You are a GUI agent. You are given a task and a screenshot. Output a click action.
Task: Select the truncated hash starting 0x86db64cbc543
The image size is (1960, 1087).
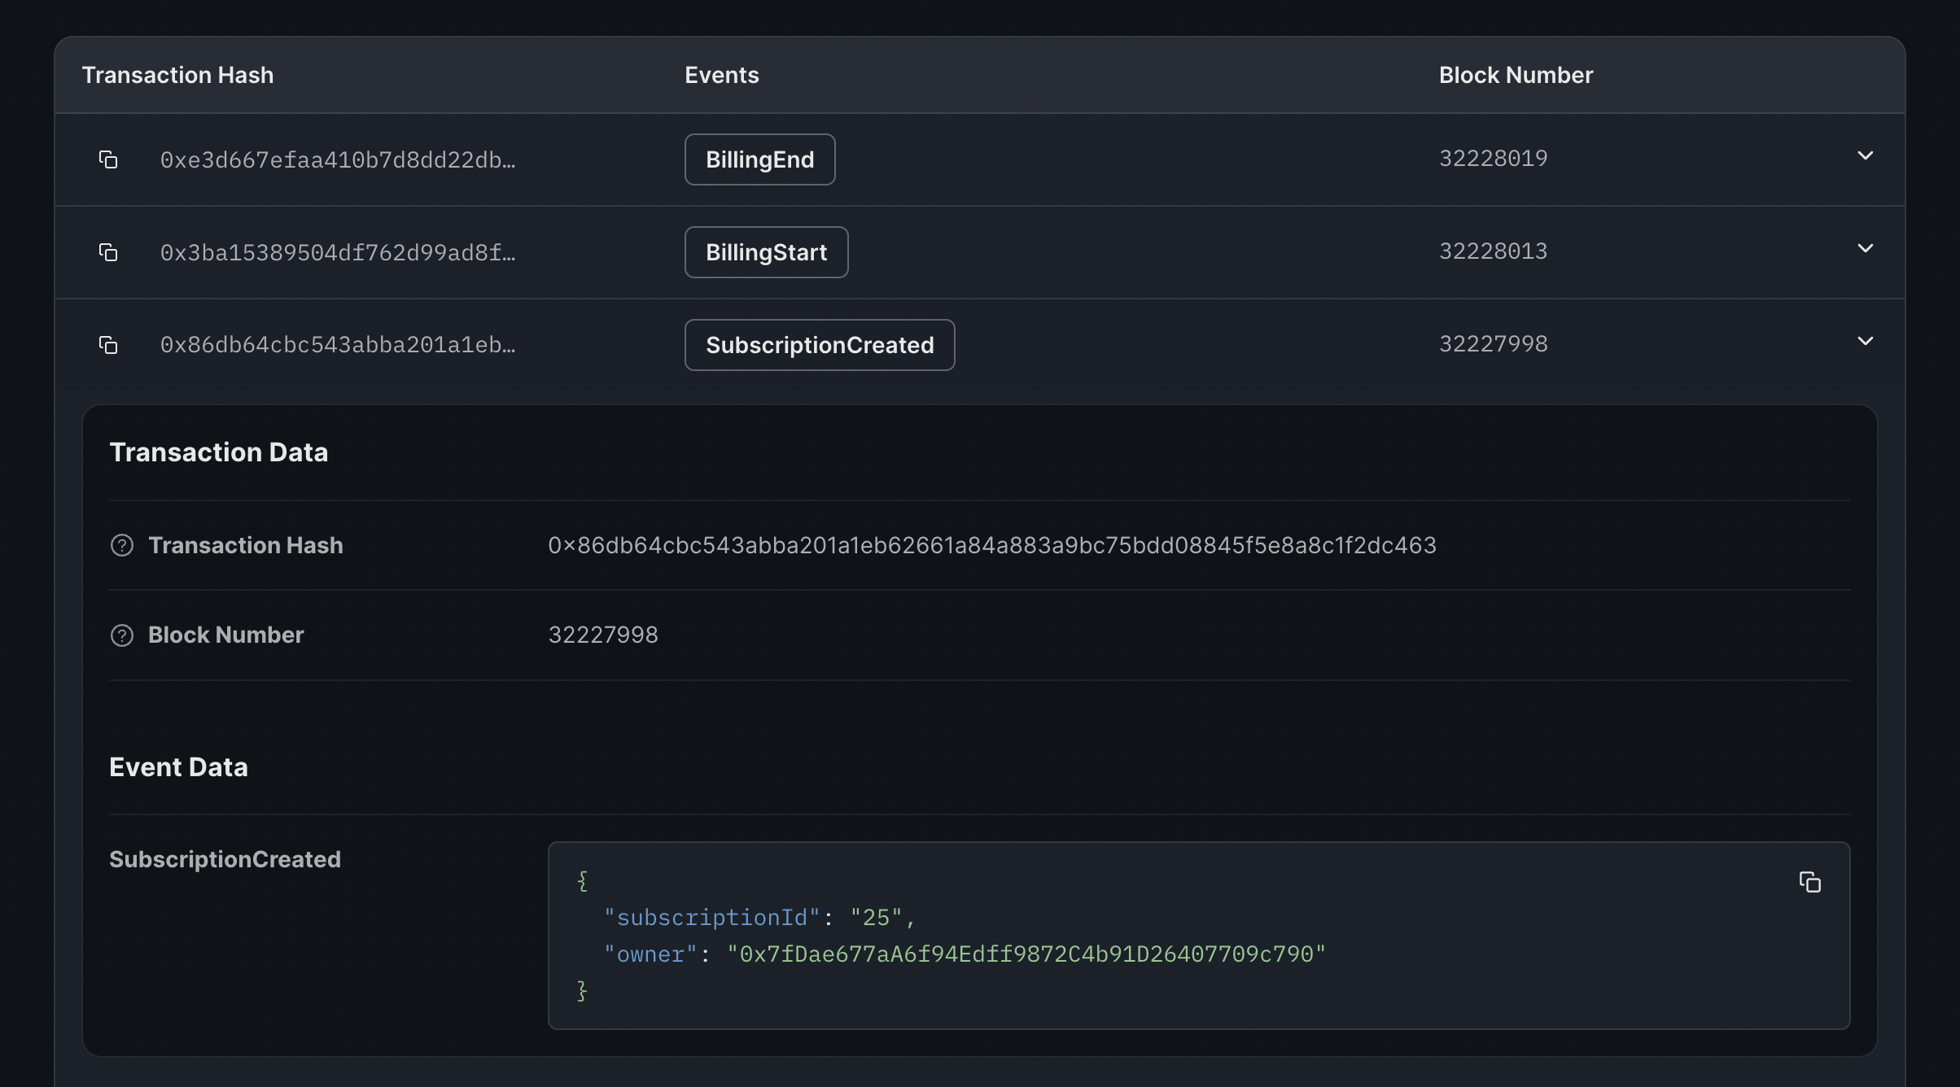[337, 345]
